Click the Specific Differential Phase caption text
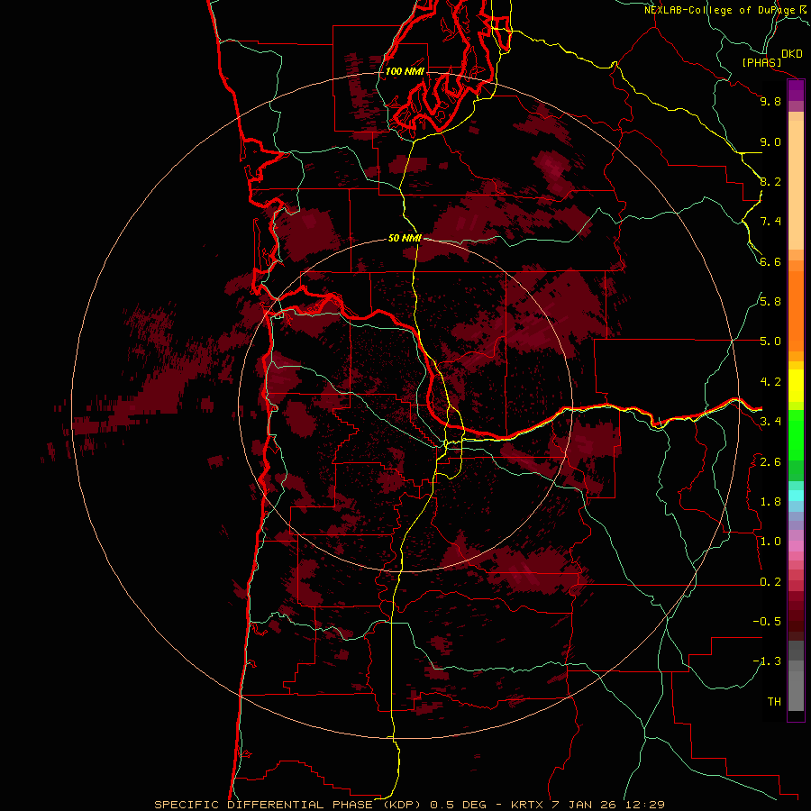811x811 pixels. click(x=409, y=805)
